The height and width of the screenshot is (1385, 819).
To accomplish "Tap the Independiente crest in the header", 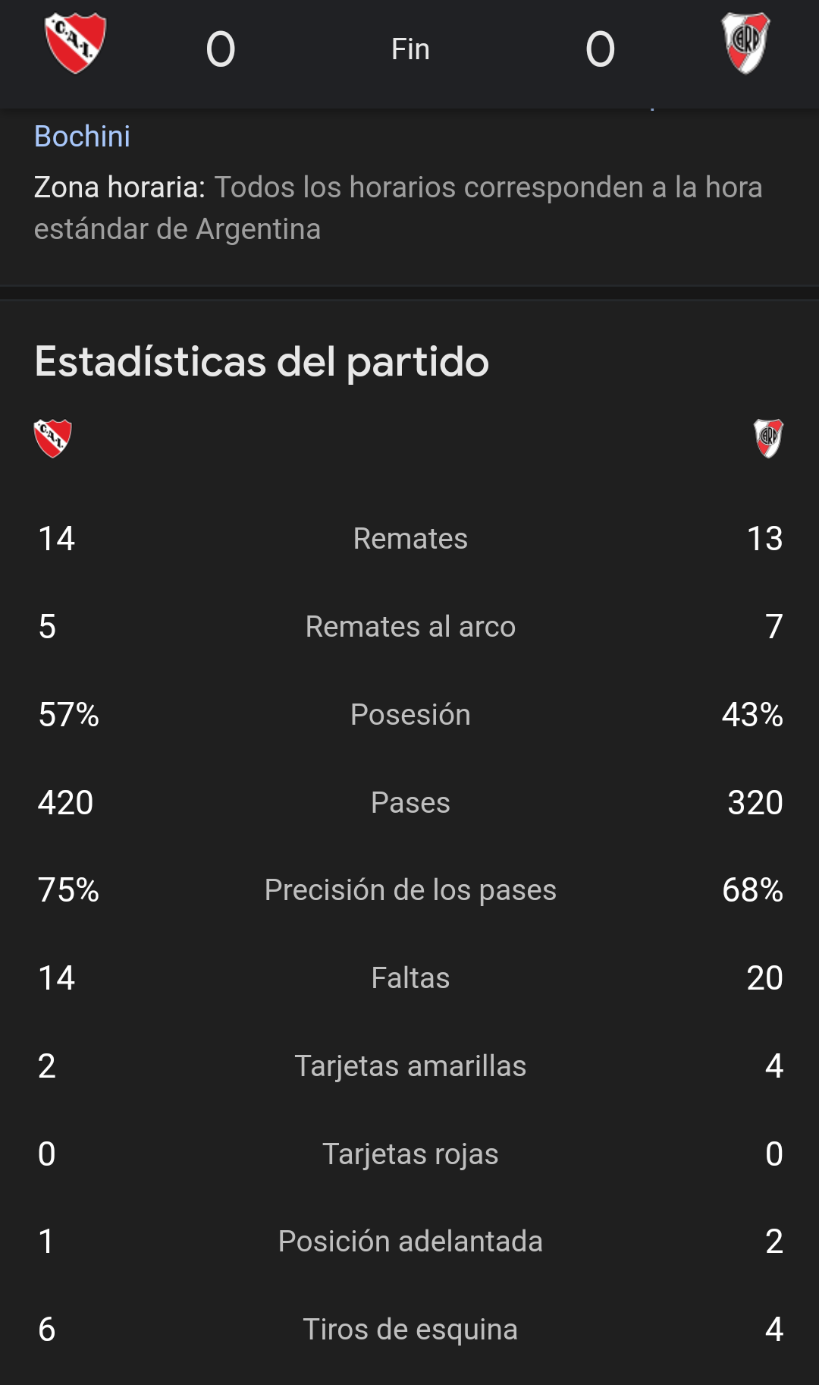I will coord(75,44).
